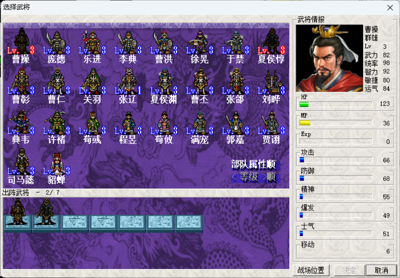Click the 智力 92 stat text
This screenshot has width=400, height=278.
click(377, 72)
